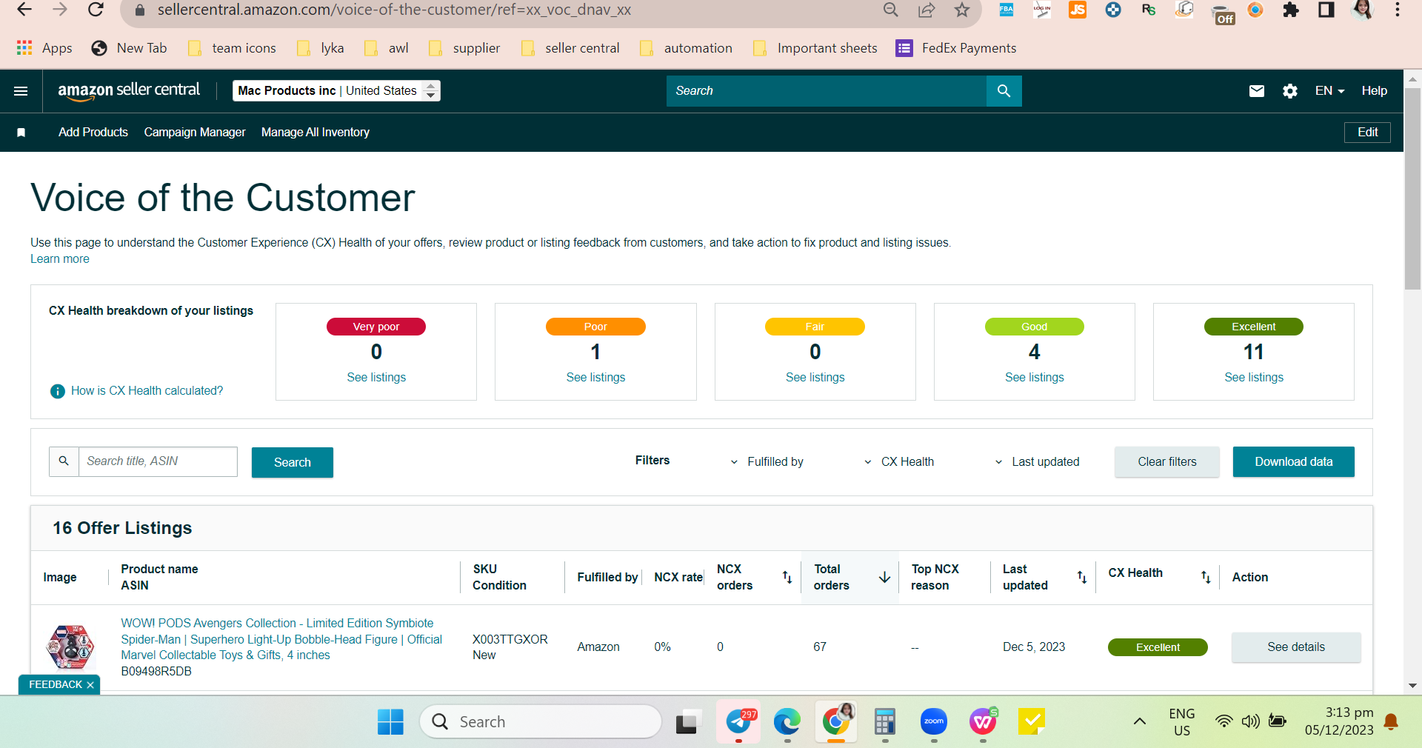
Task: Open the browser extensions puzzle icon
Action: [x=1291, y=10]
